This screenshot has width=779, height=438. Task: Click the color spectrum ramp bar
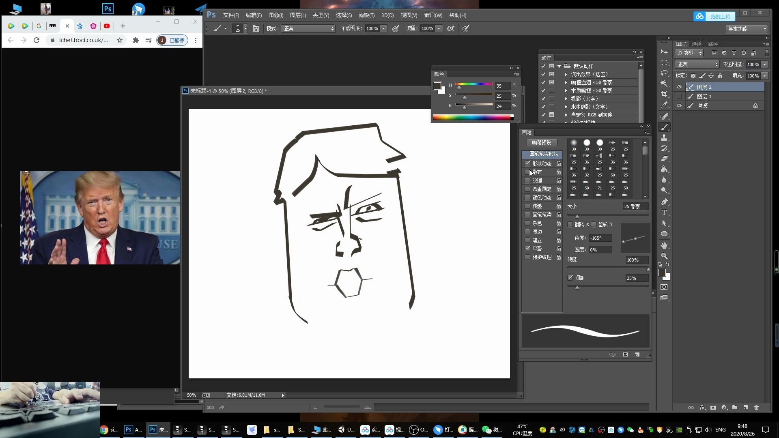(x=473, y=118)
